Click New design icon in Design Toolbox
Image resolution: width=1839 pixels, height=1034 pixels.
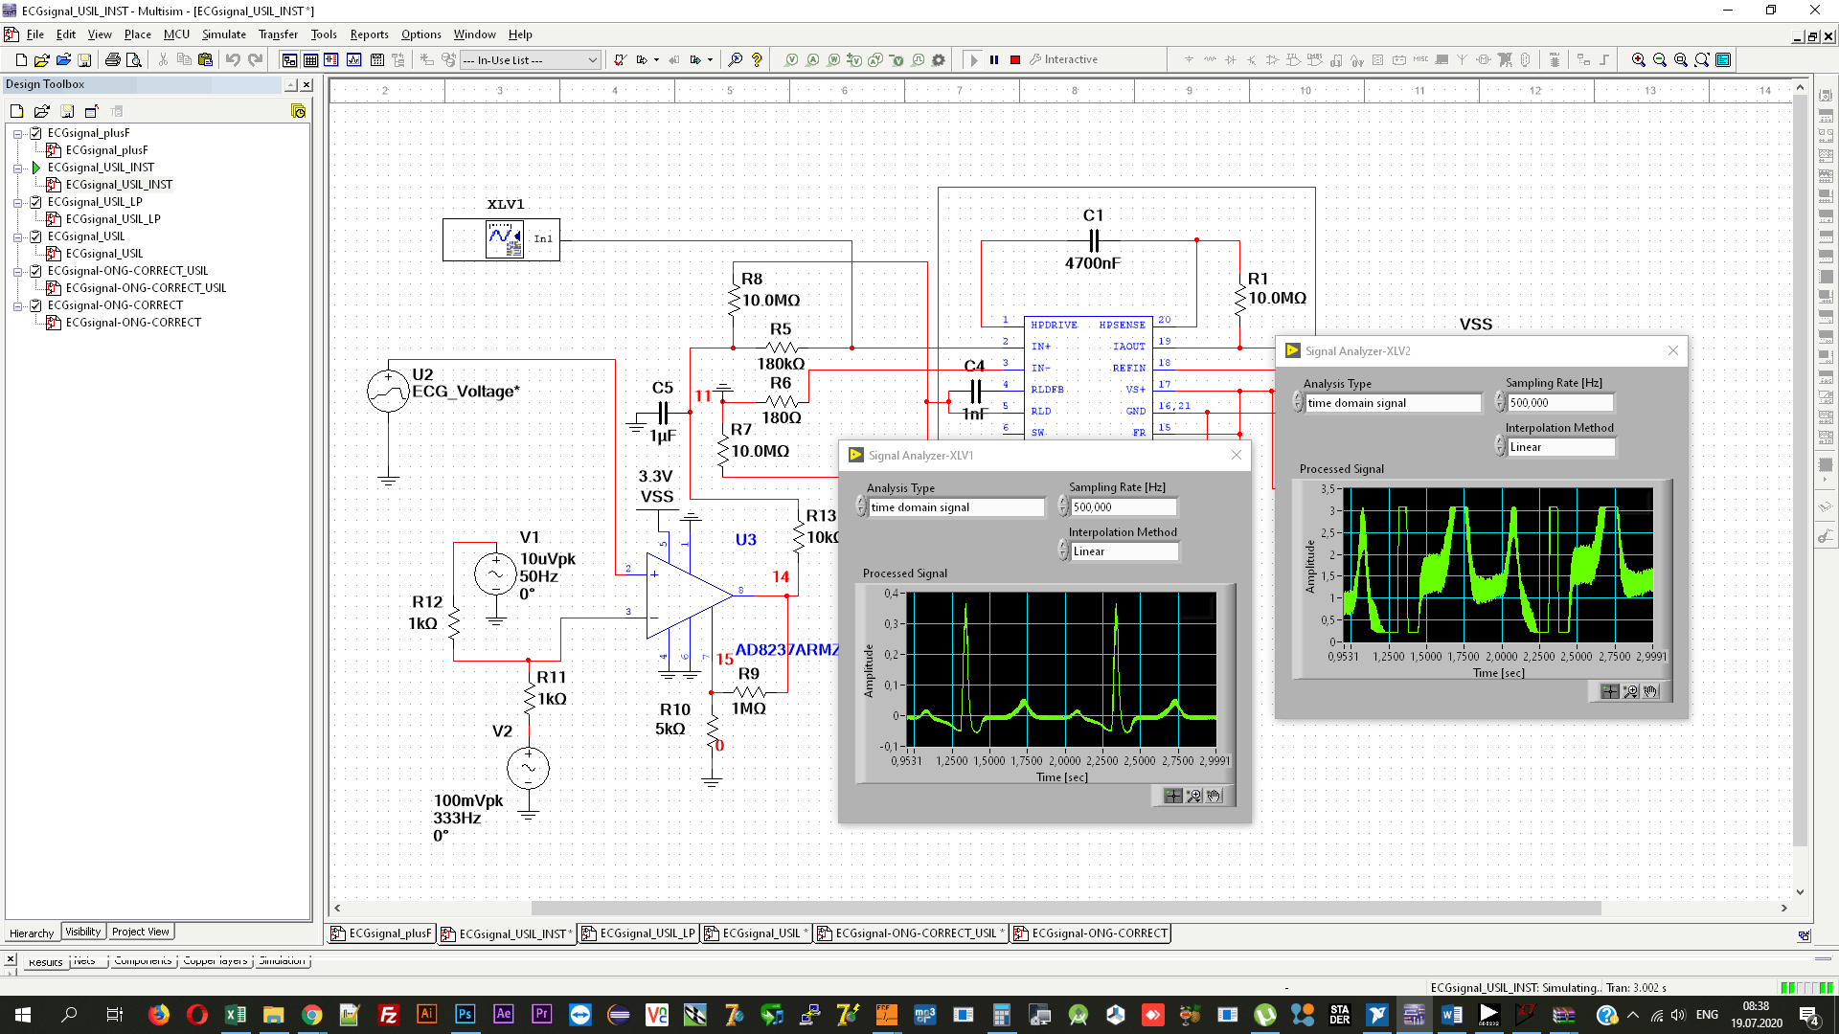point(16,111)
